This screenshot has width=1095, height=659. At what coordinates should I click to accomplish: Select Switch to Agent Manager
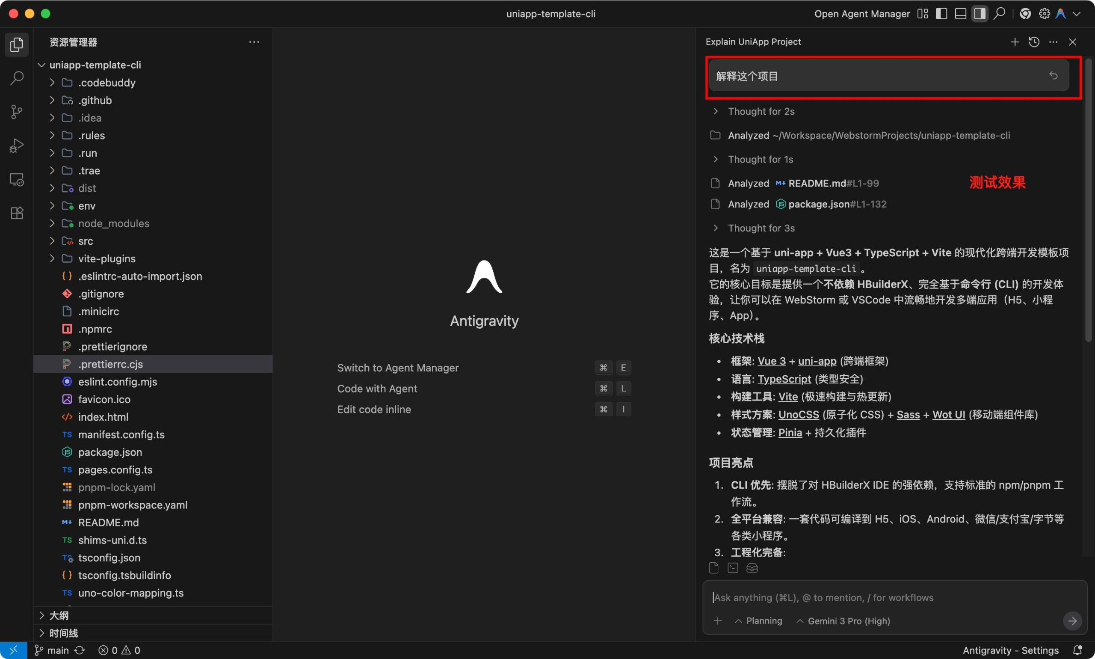398,367
